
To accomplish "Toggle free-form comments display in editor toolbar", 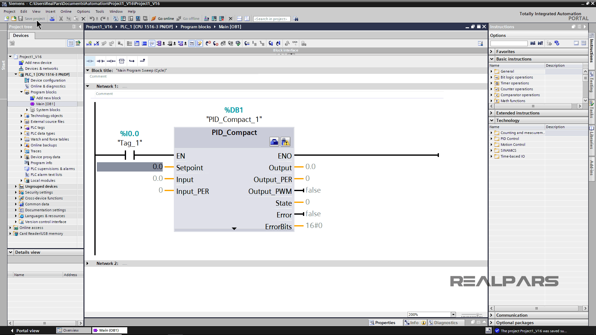I will [x=152, y=43].
